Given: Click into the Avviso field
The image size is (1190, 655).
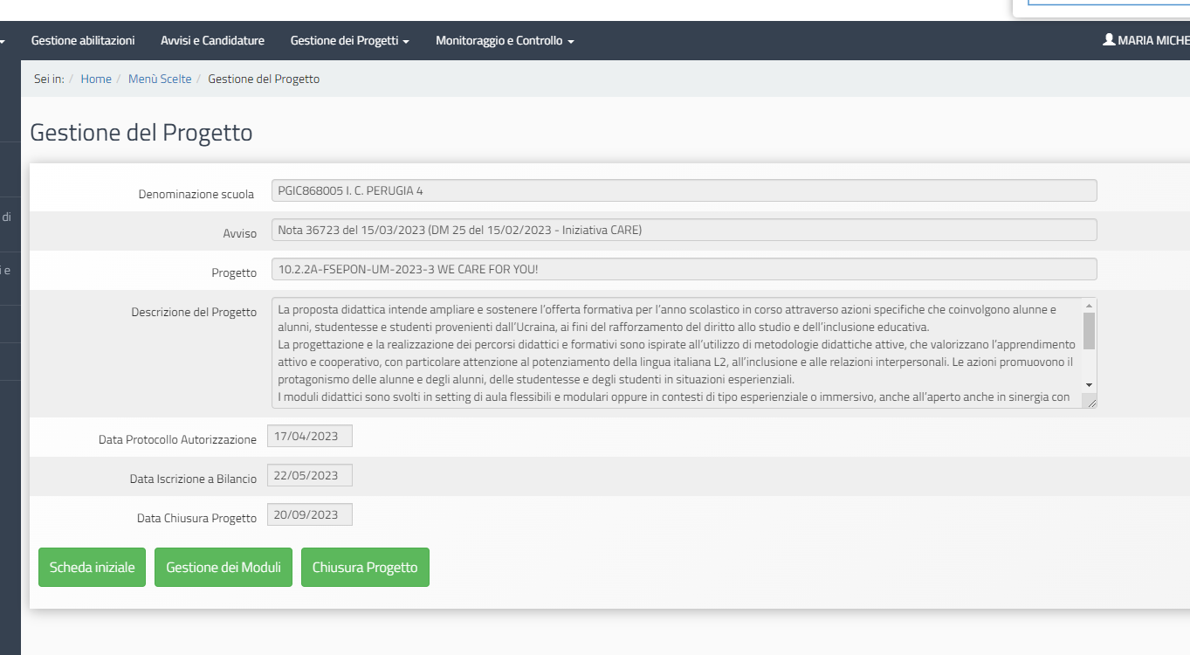Looking at the screenshot, I should (x=684, y=230).
